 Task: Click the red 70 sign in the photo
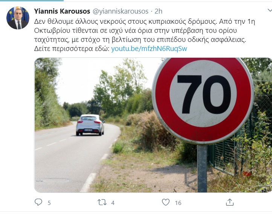pos(203,100)
